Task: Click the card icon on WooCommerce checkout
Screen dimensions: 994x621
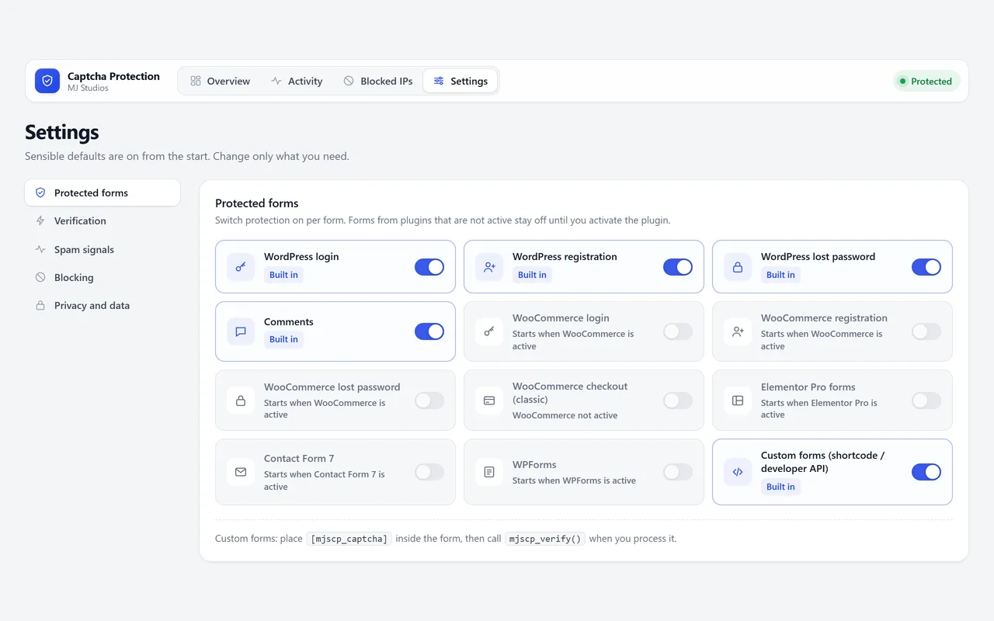Action: pos(489,401)
